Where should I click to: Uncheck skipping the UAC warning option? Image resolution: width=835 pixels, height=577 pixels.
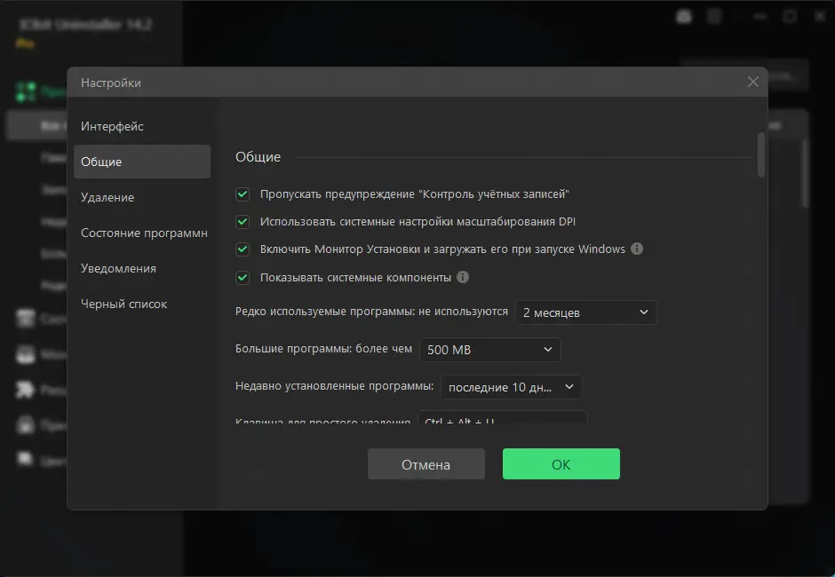click(243, 194)
